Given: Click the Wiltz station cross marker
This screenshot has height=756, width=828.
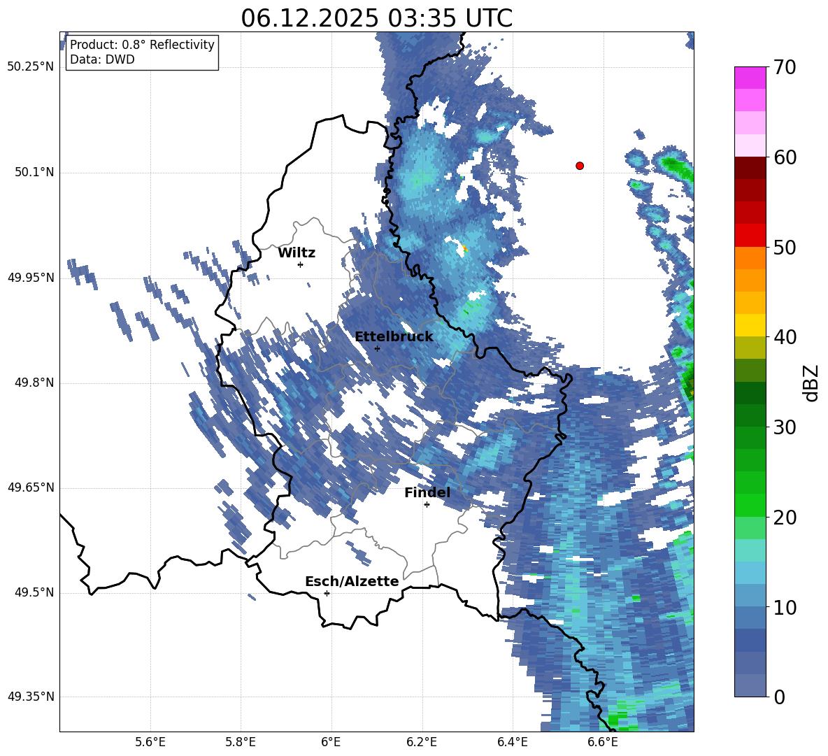Looking at the screenshot, I should (x=301, y=264).
